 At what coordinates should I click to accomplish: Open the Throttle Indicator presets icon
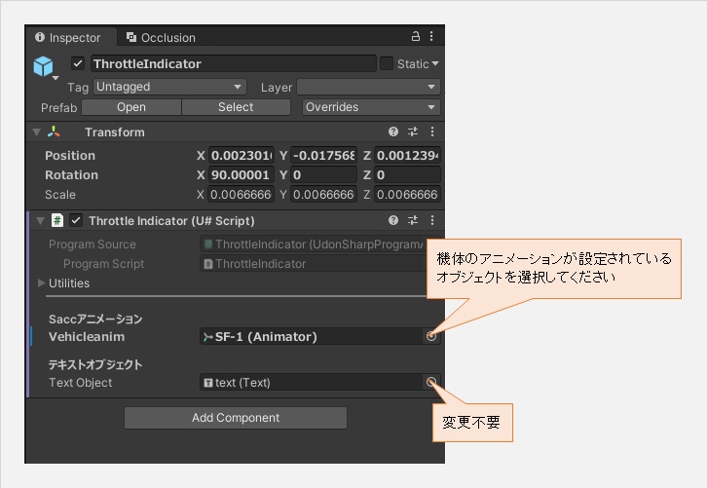click(x=413, y=220)
